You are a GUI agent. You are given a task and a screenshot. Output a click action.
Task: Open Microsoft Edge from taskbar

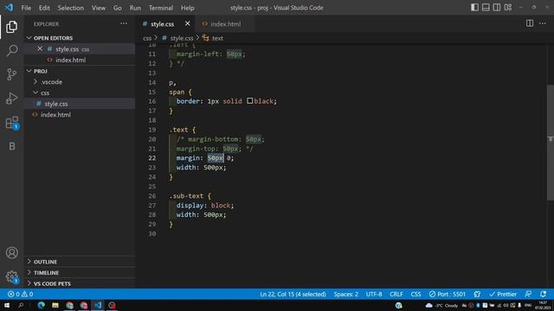(x=42, y=305)
